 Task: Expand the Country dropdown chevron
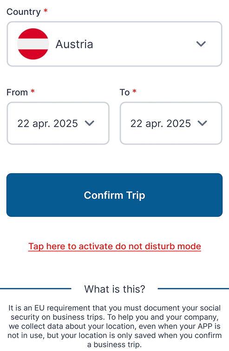point(201,44)
